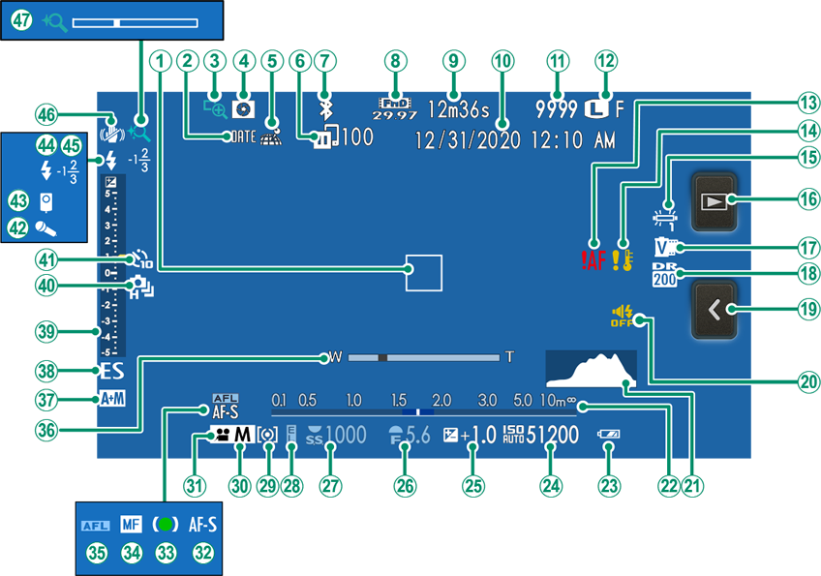Click the center focus frame square

423,273
